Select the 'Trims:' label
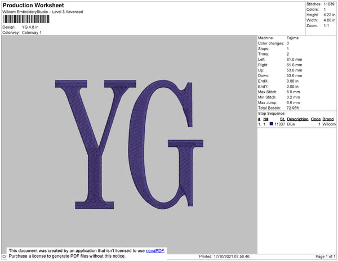The image size is (338, 261). pos(264,54)
